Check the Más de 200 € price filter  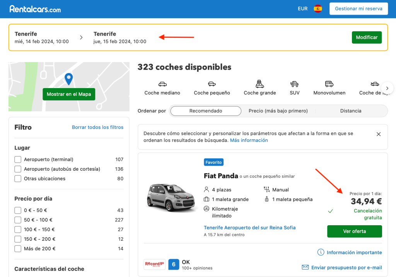pyautogui.click(x=18, y=249)
